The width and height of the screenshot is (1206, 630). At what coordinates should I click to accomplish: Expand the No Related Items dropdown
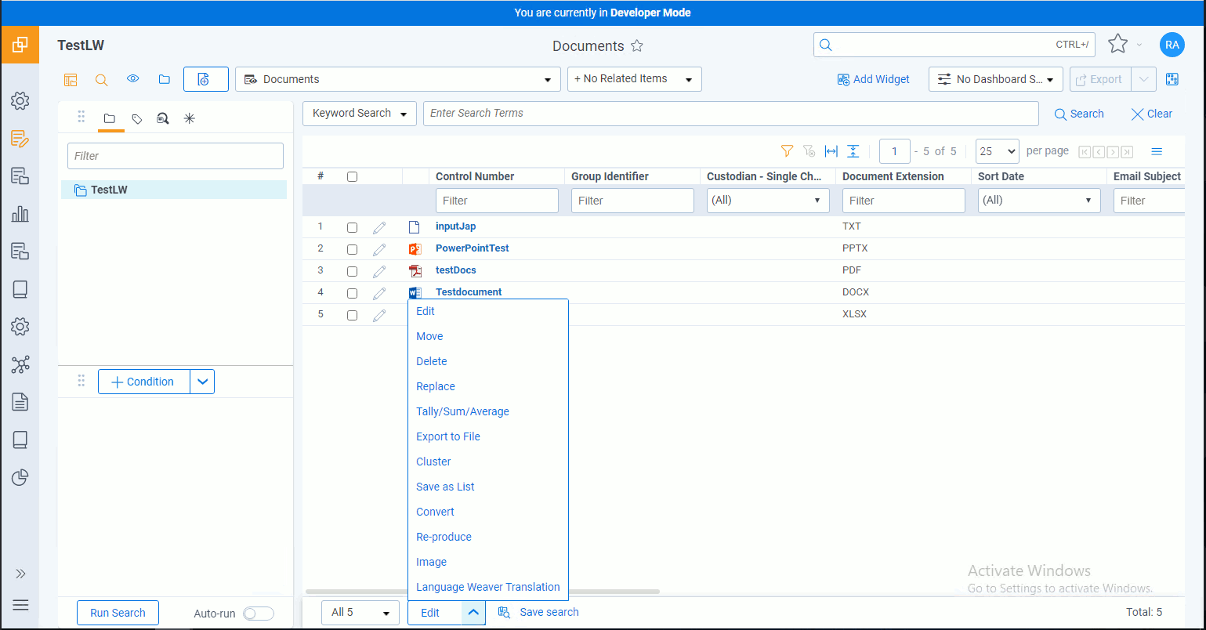[634, 79]
